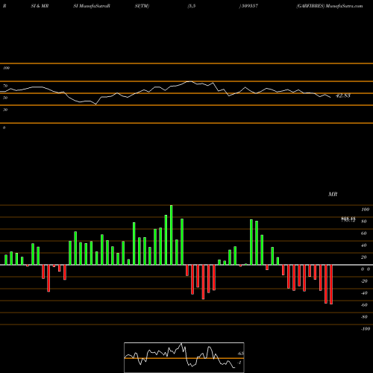Click the MR axis label 60
The image size is (373, 373).
(x=364, y=233)
